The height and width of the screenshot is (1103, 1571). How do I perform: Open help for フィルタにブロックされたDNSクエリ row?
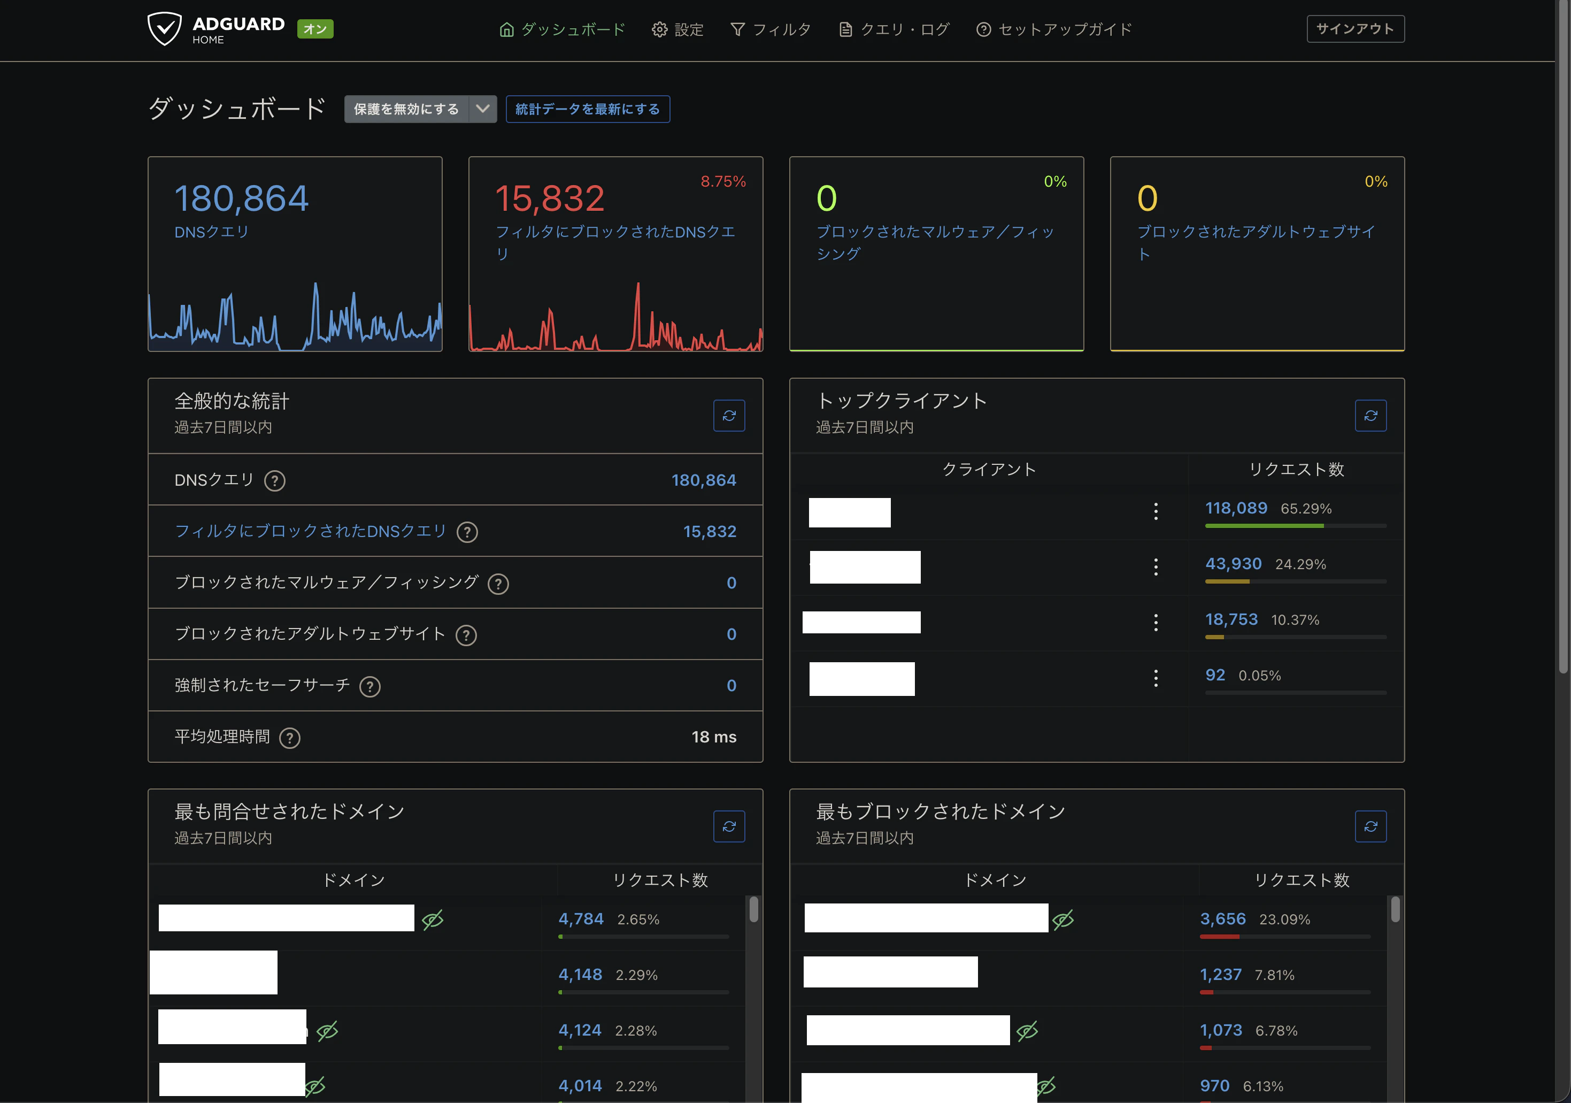(467, 532)
